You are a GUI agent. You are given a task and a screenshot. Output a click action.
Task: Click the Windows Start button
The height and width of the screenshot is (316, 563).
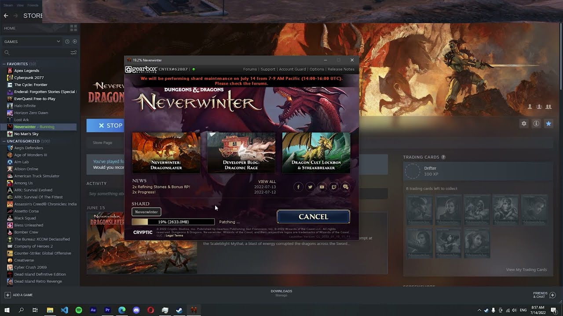click(7, 310)
